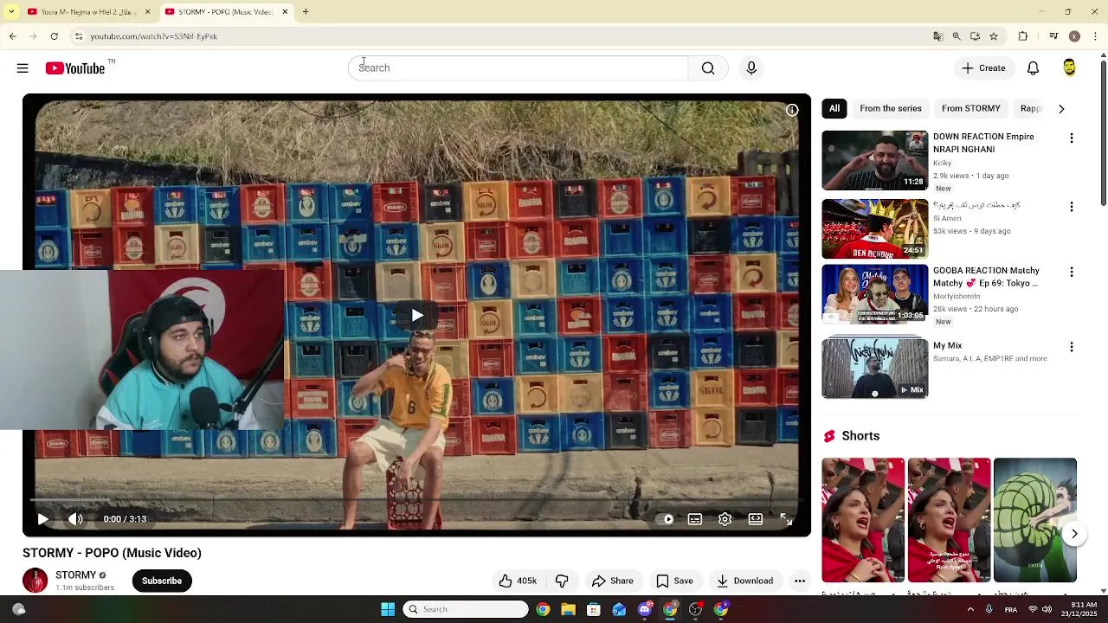Open the STORMY channel avatar
Image resolution: width=1108 pixels, height=623 pixels.
pyautogui.click(x=35, y=581)
